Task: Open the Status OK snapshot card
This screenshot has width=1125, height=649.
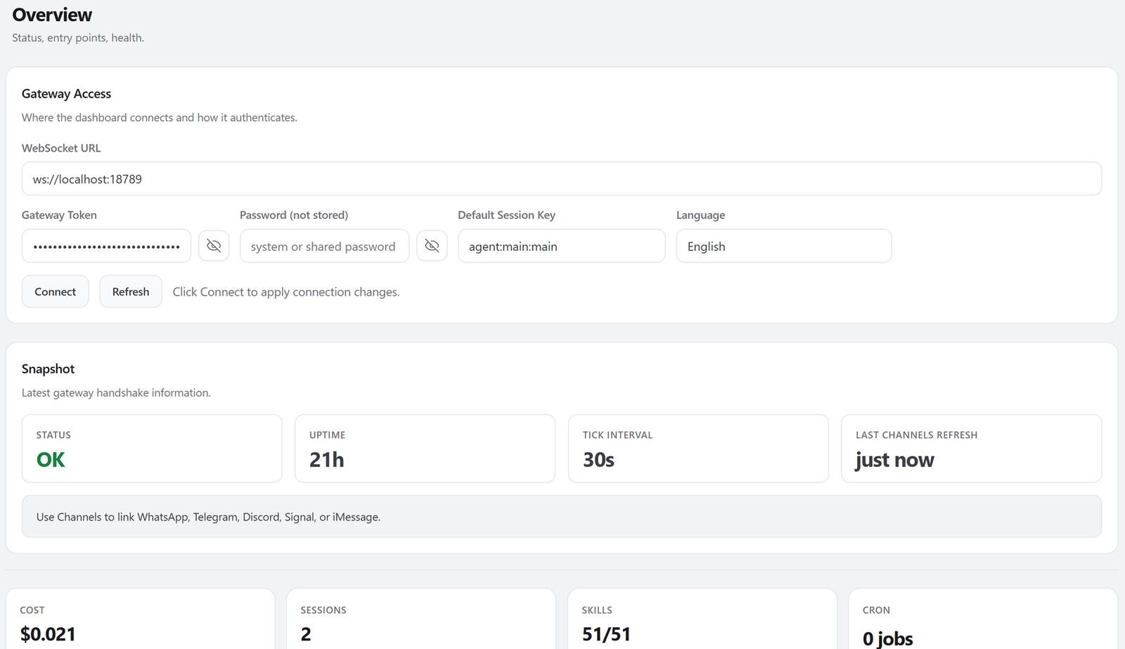Action: 152,449
